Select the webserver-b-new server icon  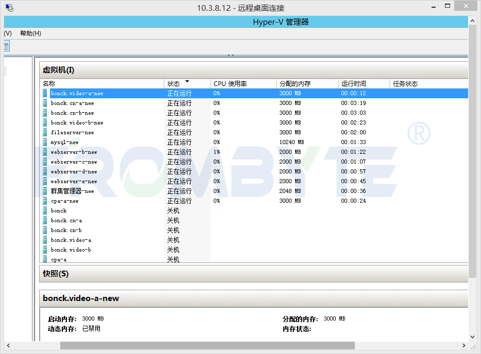click(45, 152)
